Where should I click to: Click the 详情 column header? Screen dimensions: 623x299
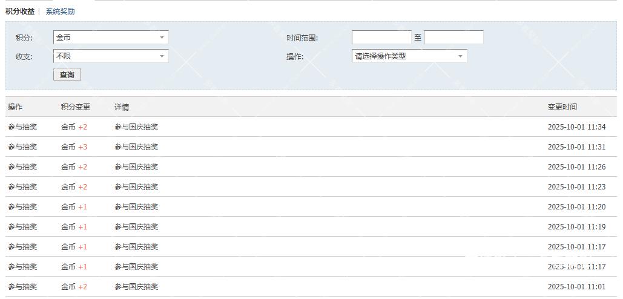pos(122,107)
